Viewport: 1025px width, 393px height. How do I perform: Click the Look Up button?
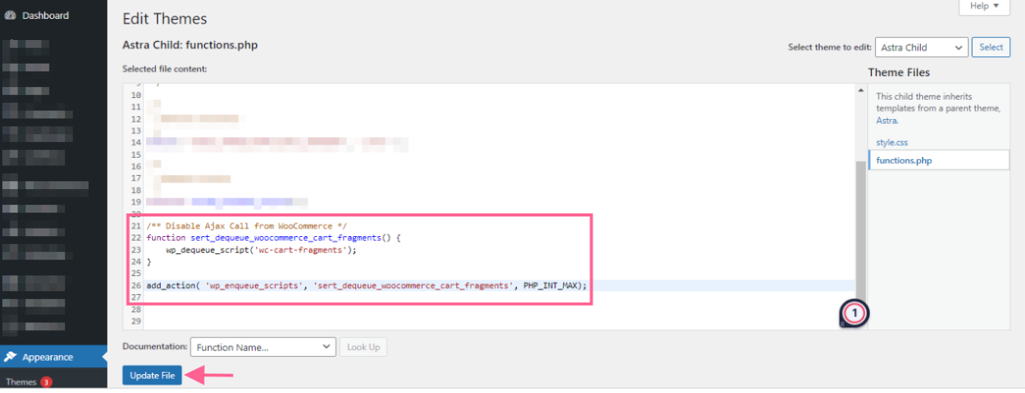pyautogui.click(x=362, y=347)
